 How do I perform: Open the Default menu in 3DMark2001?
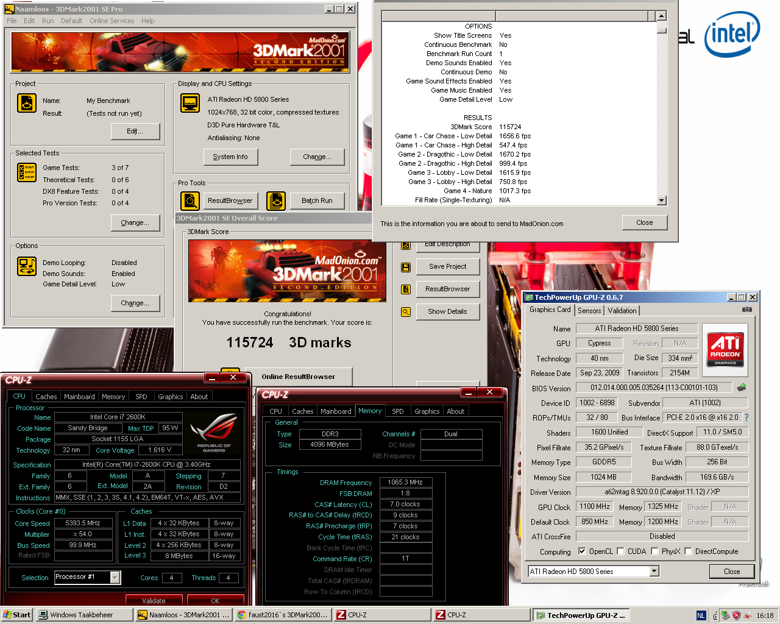point(71,21)
